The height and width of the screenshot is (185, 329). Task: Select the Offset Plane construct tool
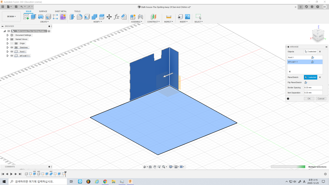(x=153, y=17)
